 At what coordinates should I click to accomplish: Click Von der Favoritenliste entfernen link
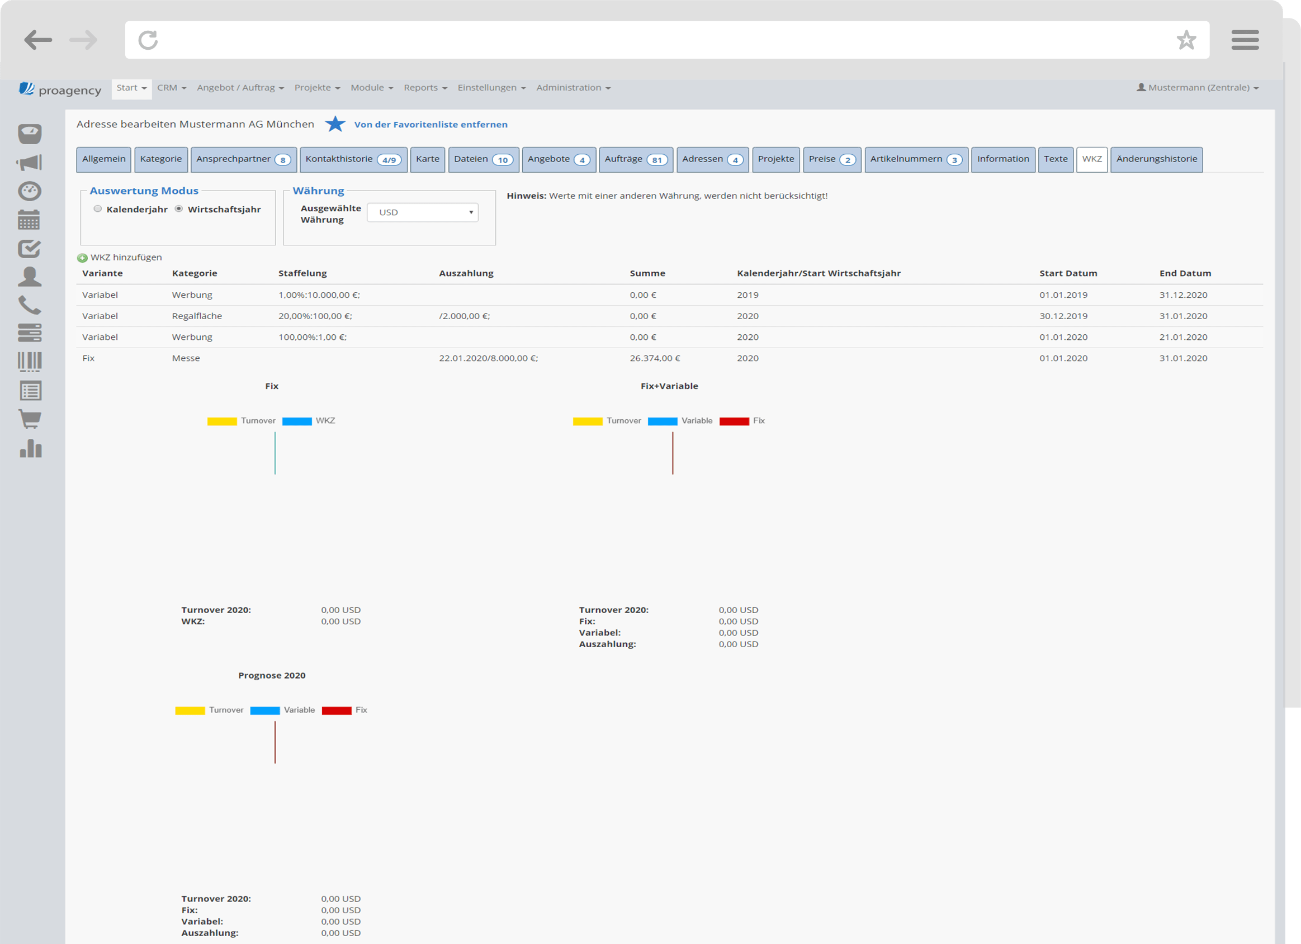pos(430,125)
